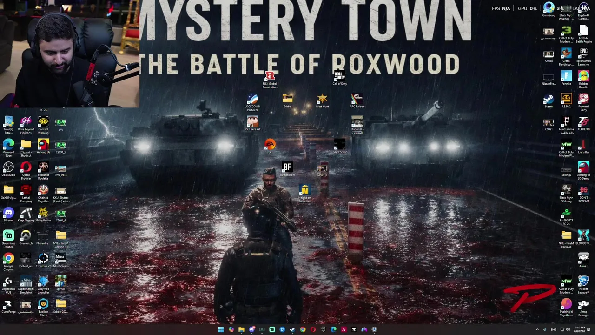Open Fortnite Battle Royale file icon

coord(584,34)
